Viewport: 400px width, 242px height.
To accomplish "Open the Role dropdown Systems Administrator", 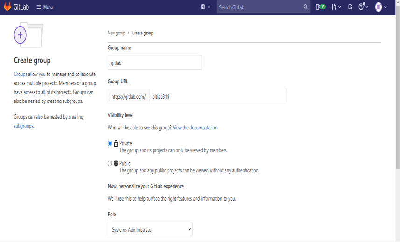I will (x=150, y=229).
